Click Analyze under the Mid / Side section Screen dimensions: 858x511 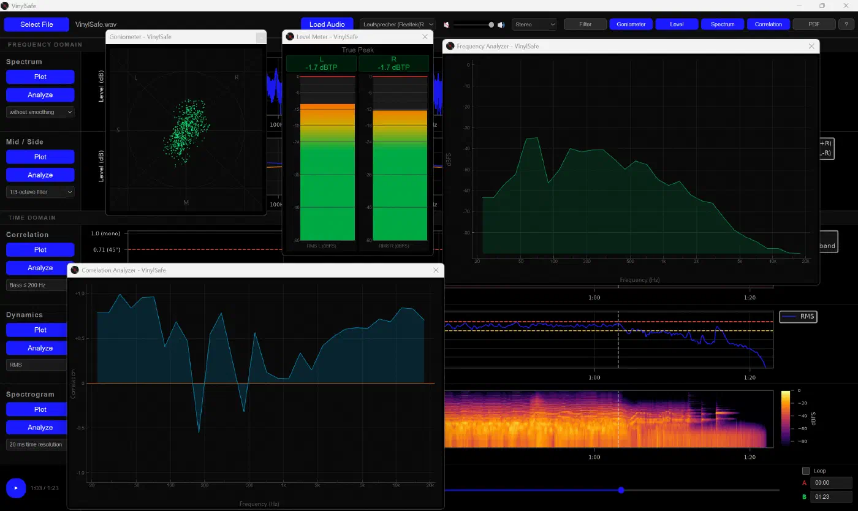click(x=40, y=175)
